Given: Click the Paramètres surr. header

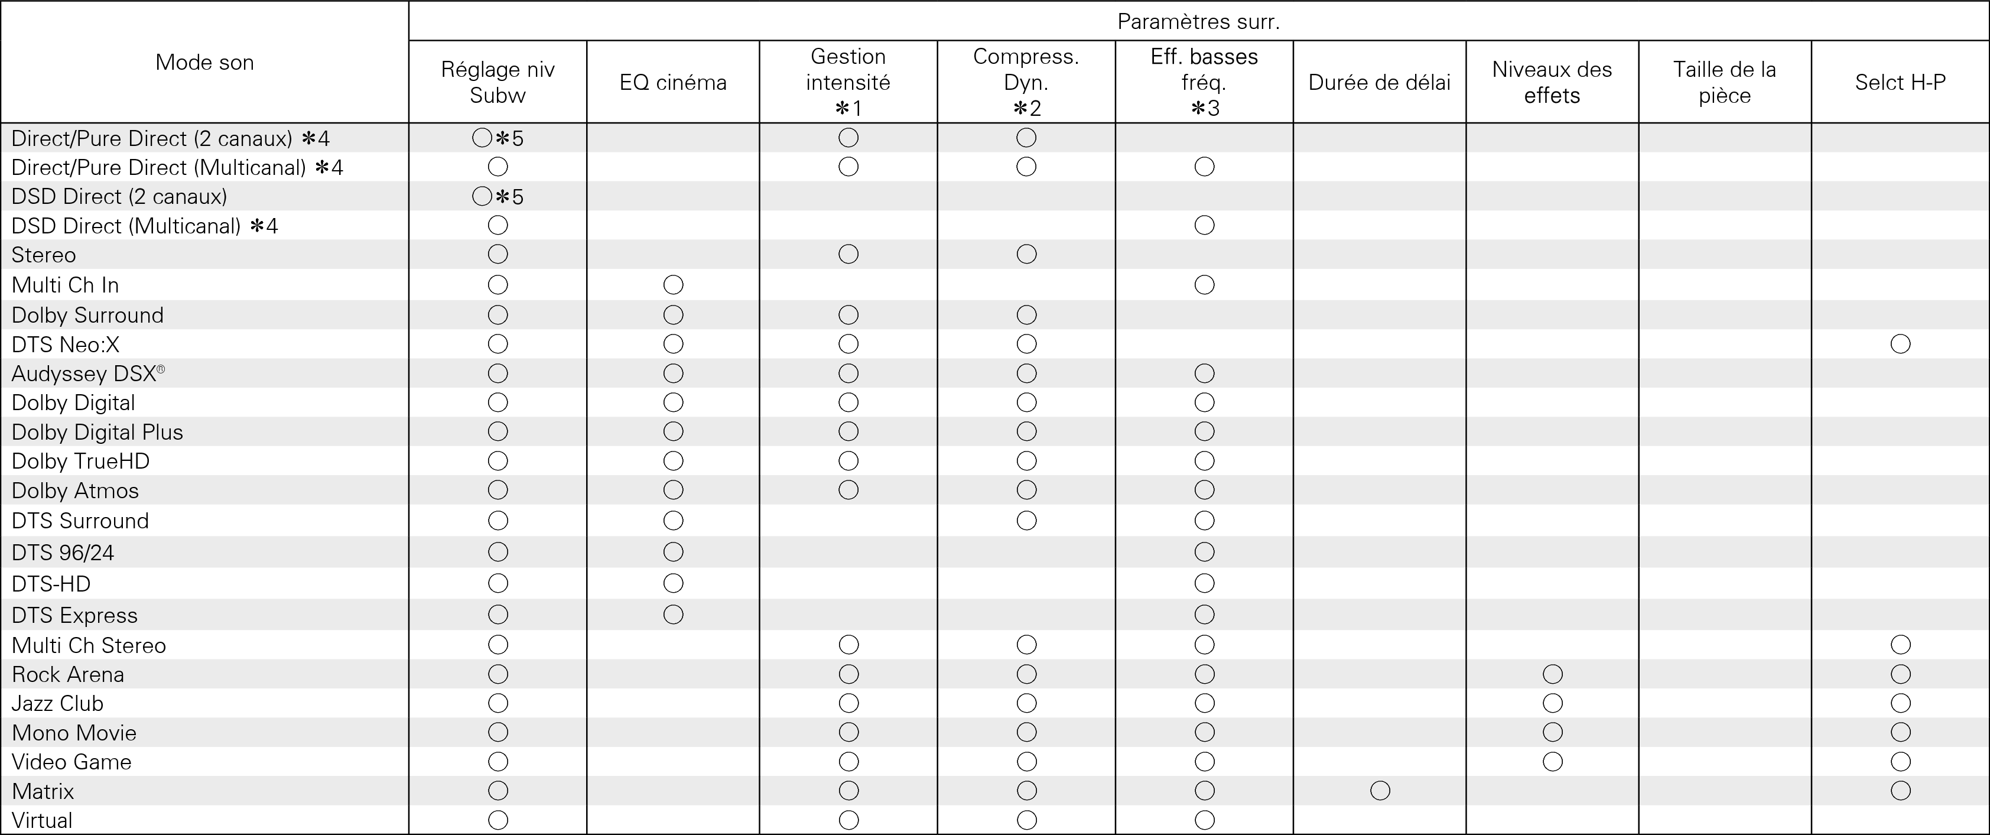Looking at the screenshot, I should click(1198, 22).
